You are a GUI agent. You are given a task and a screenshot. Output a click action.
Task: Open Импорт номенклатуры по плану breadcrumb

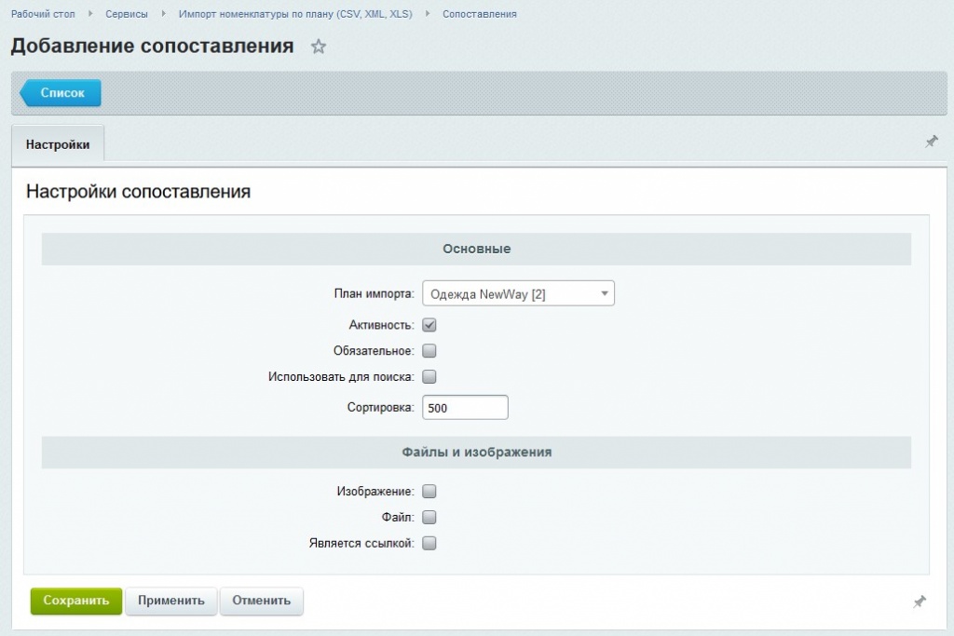click(295, 13)
